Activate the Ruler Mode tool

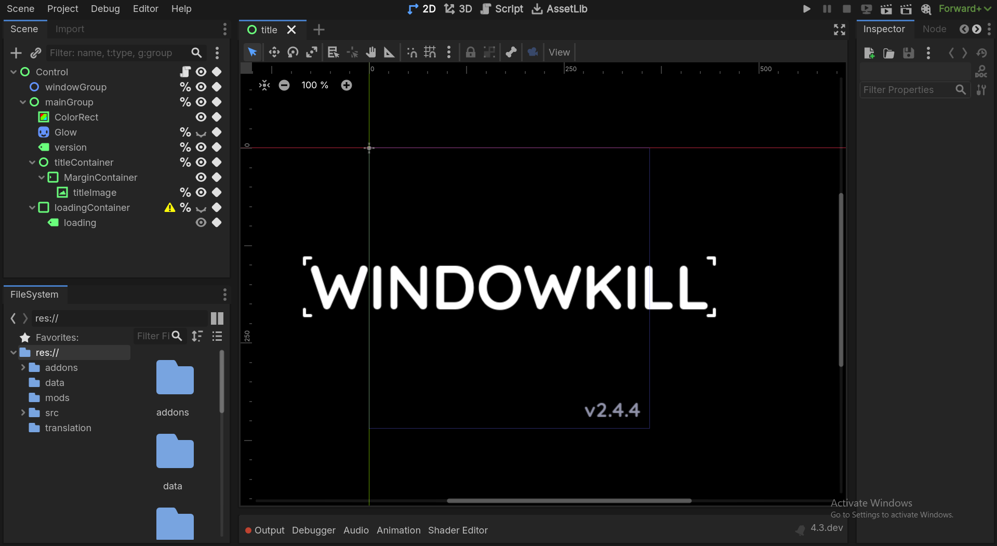coord(389,52)
